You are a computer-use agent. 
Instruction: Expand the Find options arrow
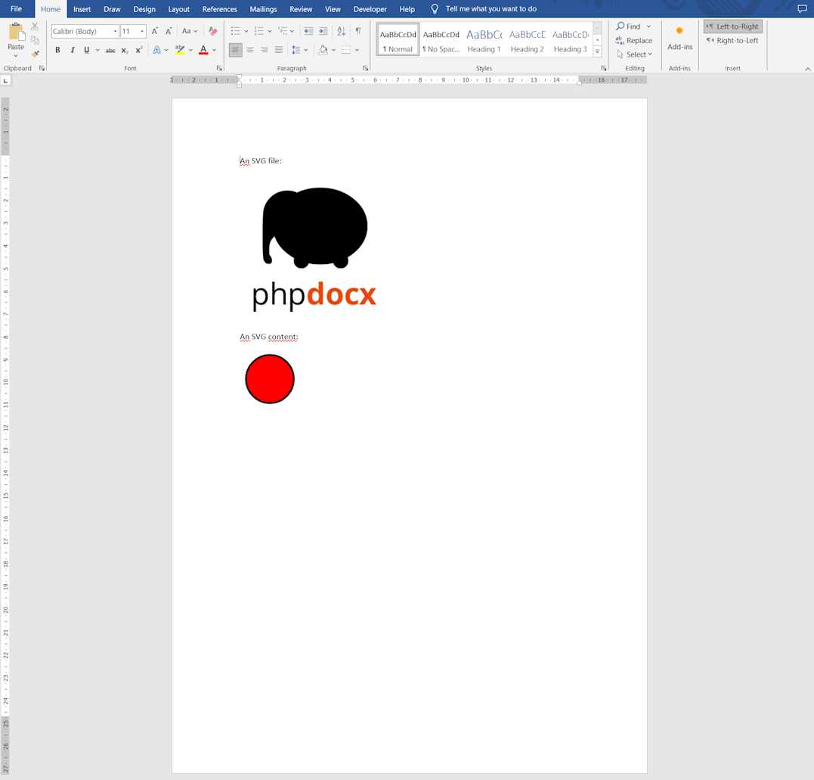coord(648,26)
